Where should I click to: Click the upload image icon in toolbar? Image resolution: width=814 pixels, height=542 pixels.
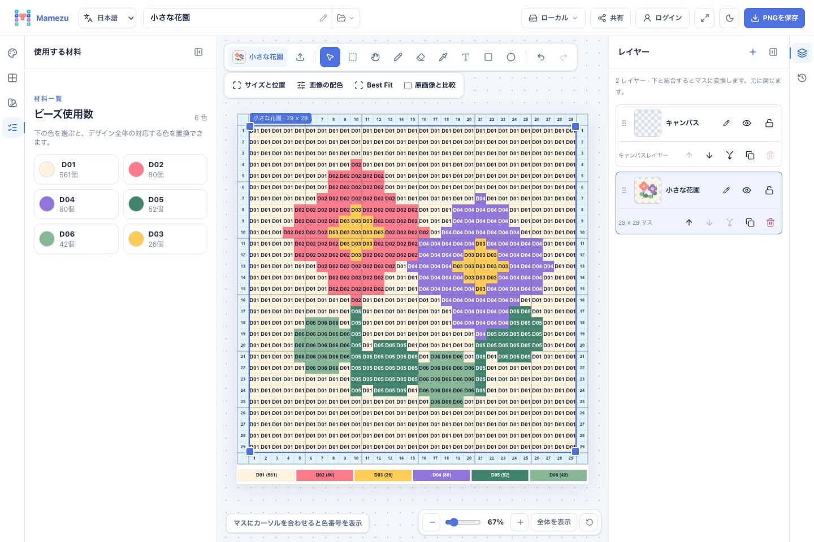[300, 57]
